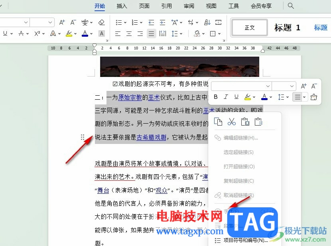Image resolution: width=331 pixels, height=246 pixels.
Task: Align text right in ribbon
Action: tap(140, 33)
